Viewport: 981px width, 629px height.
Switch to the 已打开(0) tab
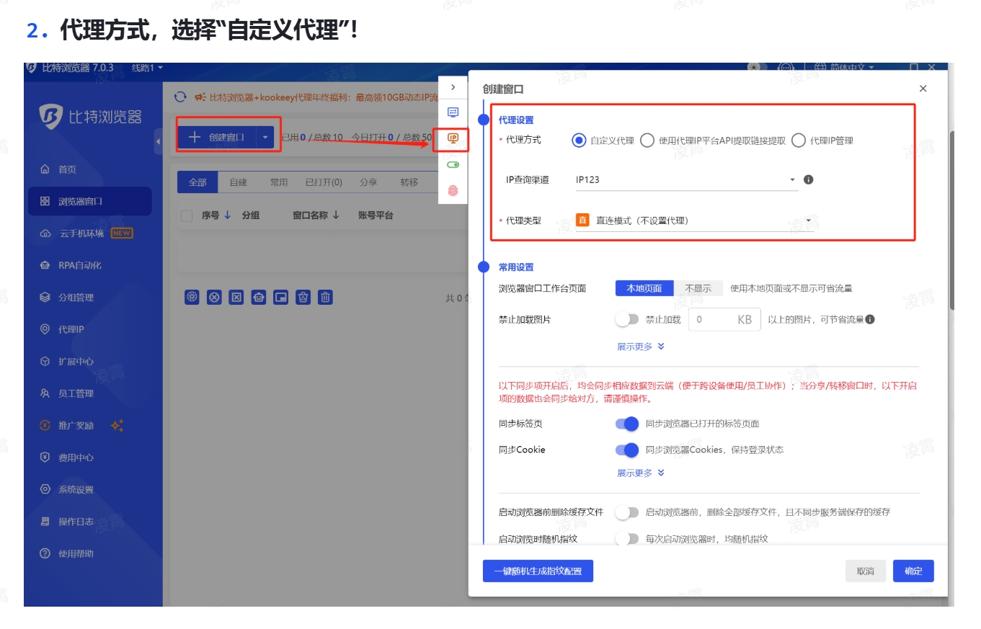324,182
